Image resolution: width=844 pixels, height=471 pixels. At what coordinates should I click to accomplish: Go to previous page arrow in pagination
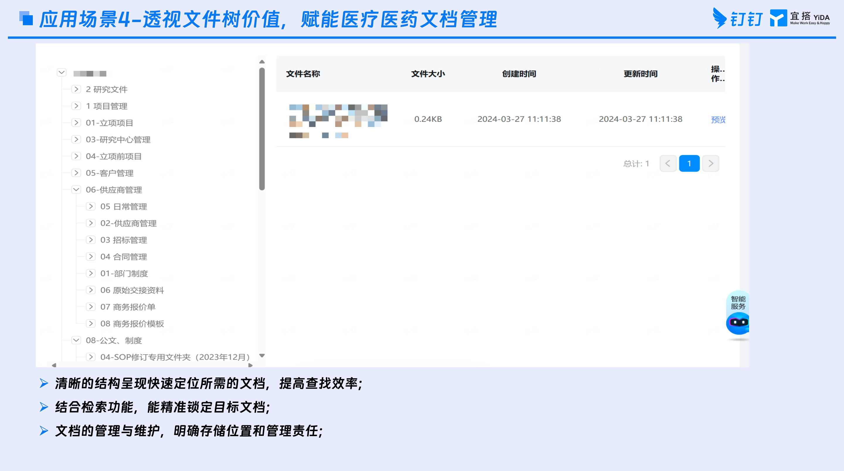(x=668, y=163)
